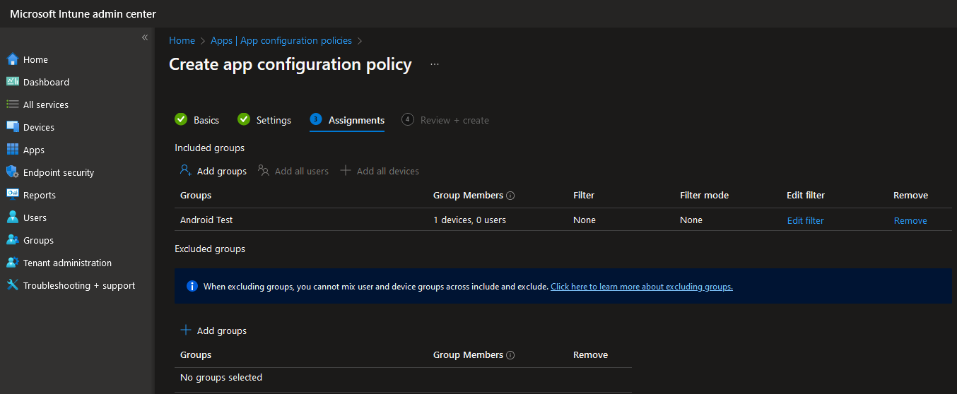Click the '1 devices, 0 users' cell

[x=469, y=220]
